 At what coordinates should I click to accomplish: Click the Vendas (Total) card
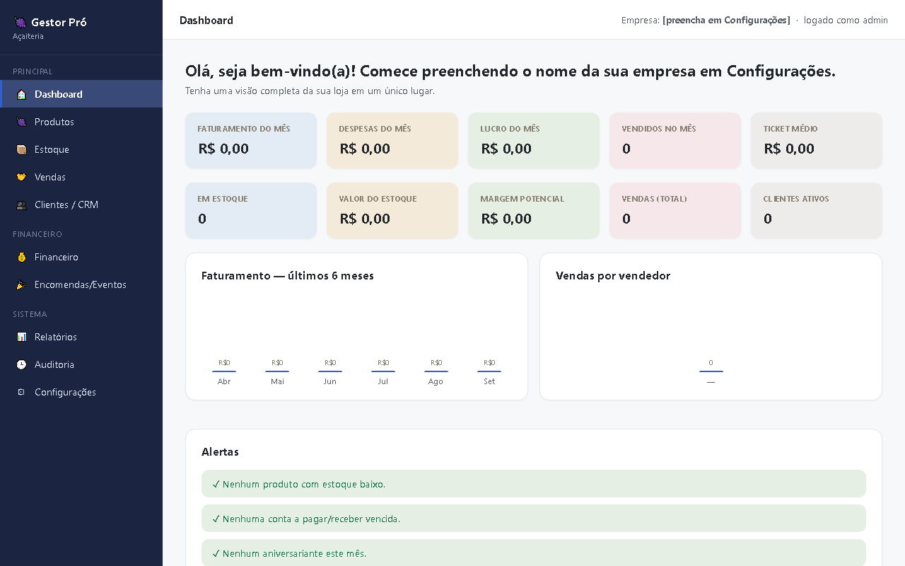tap(675, 210)
